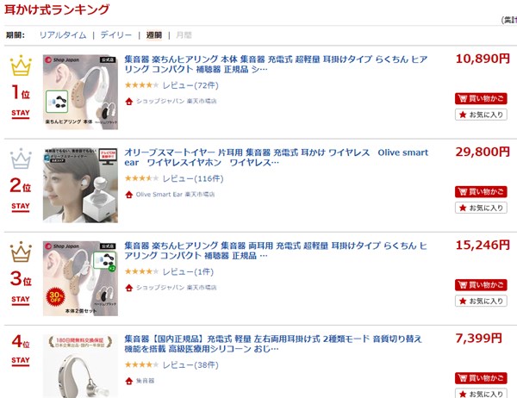Add the 15,246円 item to お気に入り
This screenshot has height=398, width=517.
[x=481, y=301]
